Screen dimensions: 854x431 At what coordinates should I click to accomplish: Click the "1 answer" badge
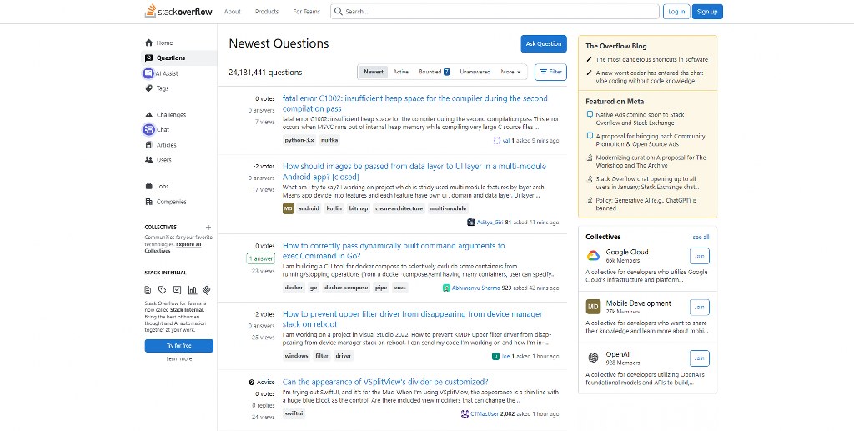point(261,258)
